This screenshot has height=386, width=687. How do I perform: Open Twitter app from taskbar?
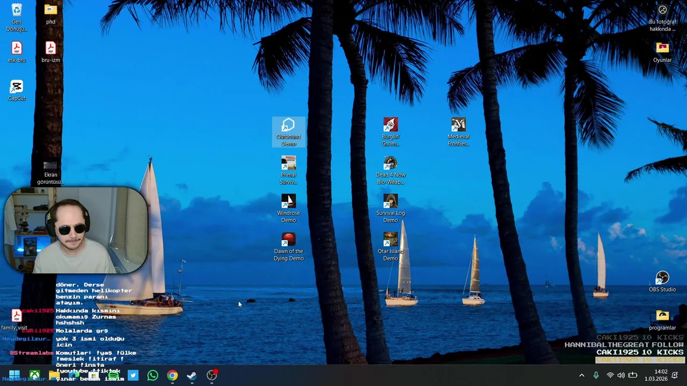[x=133, y=375]
